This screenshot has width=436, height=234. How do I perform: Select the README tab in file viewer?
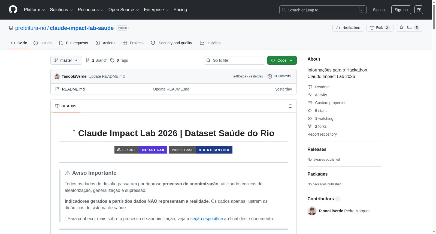66,106
